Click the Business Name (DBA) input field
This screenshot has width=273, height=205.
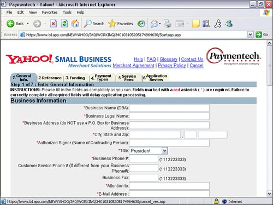pos(169,108)
